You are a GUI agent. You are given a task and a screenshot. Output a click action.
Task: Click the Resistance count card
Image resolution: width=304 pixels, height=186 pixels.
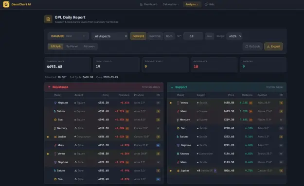[x=214, y=65]
